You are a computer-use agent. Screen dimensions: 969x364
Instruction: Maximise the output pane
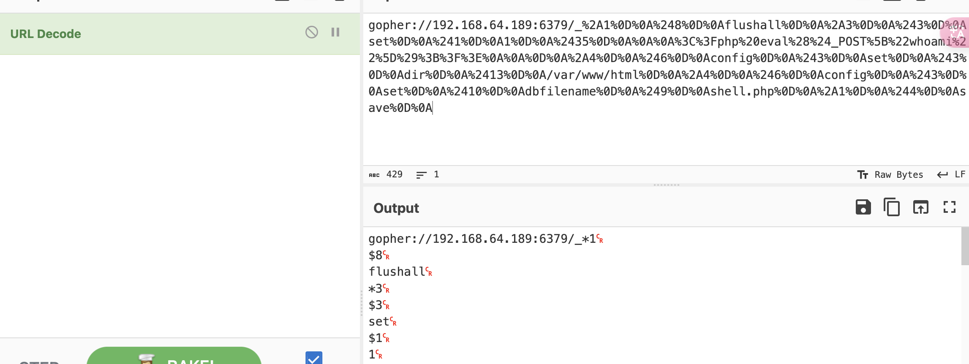950,207
